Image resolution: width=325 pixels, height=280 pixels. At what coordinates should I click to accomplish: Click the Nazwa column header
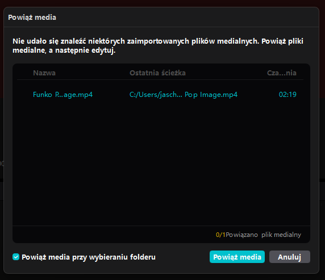(44, 73)
